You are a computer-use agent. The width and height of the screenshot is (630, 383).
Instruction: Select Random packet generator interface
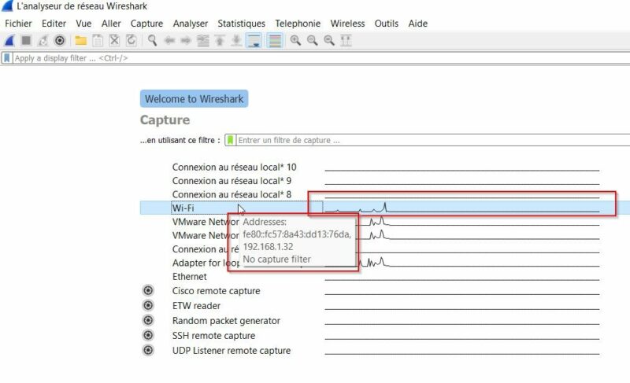coord(226,320)
